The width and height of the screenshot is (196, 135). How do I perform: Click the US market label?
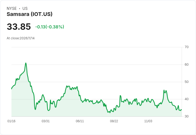pos(25,9)
